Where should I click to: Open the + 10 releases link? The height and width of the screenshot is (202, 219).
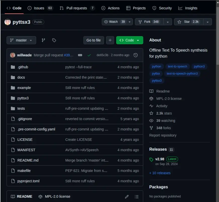pos(160,173)
